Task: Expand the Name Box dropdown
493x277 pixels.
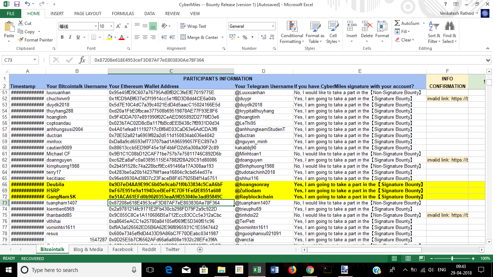Action: point(35,60)
